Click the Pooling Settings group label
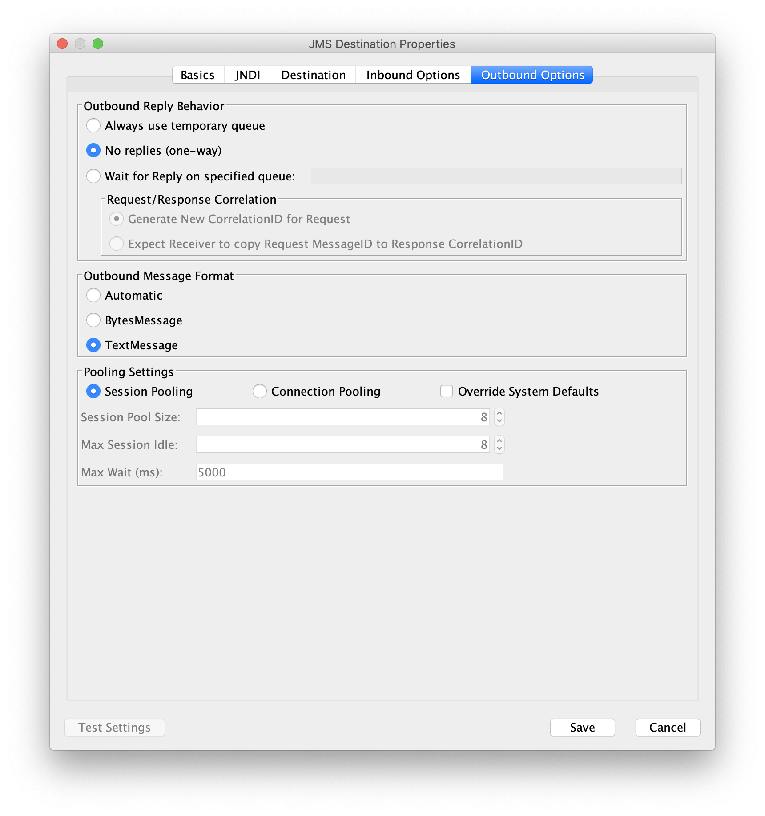Image resolution: width=765 pixels, height=816 pixels. (x=129, y=372)
